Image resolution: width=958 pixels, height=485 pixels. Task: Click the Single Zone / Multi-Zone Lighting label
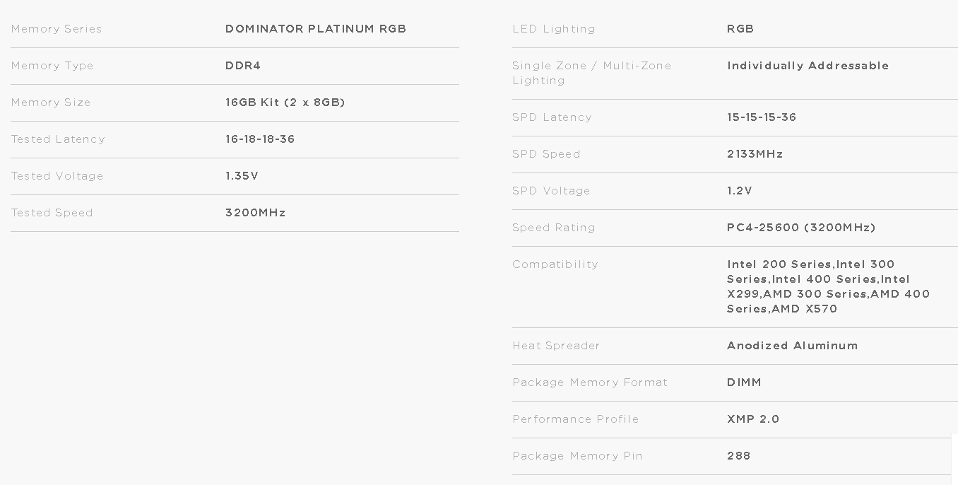point(591,73)
